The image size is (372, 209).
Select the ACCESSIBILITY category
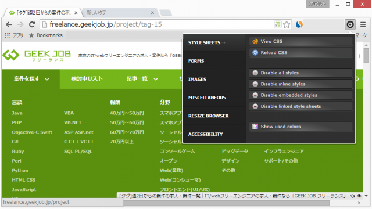click(x=214, y=134)
